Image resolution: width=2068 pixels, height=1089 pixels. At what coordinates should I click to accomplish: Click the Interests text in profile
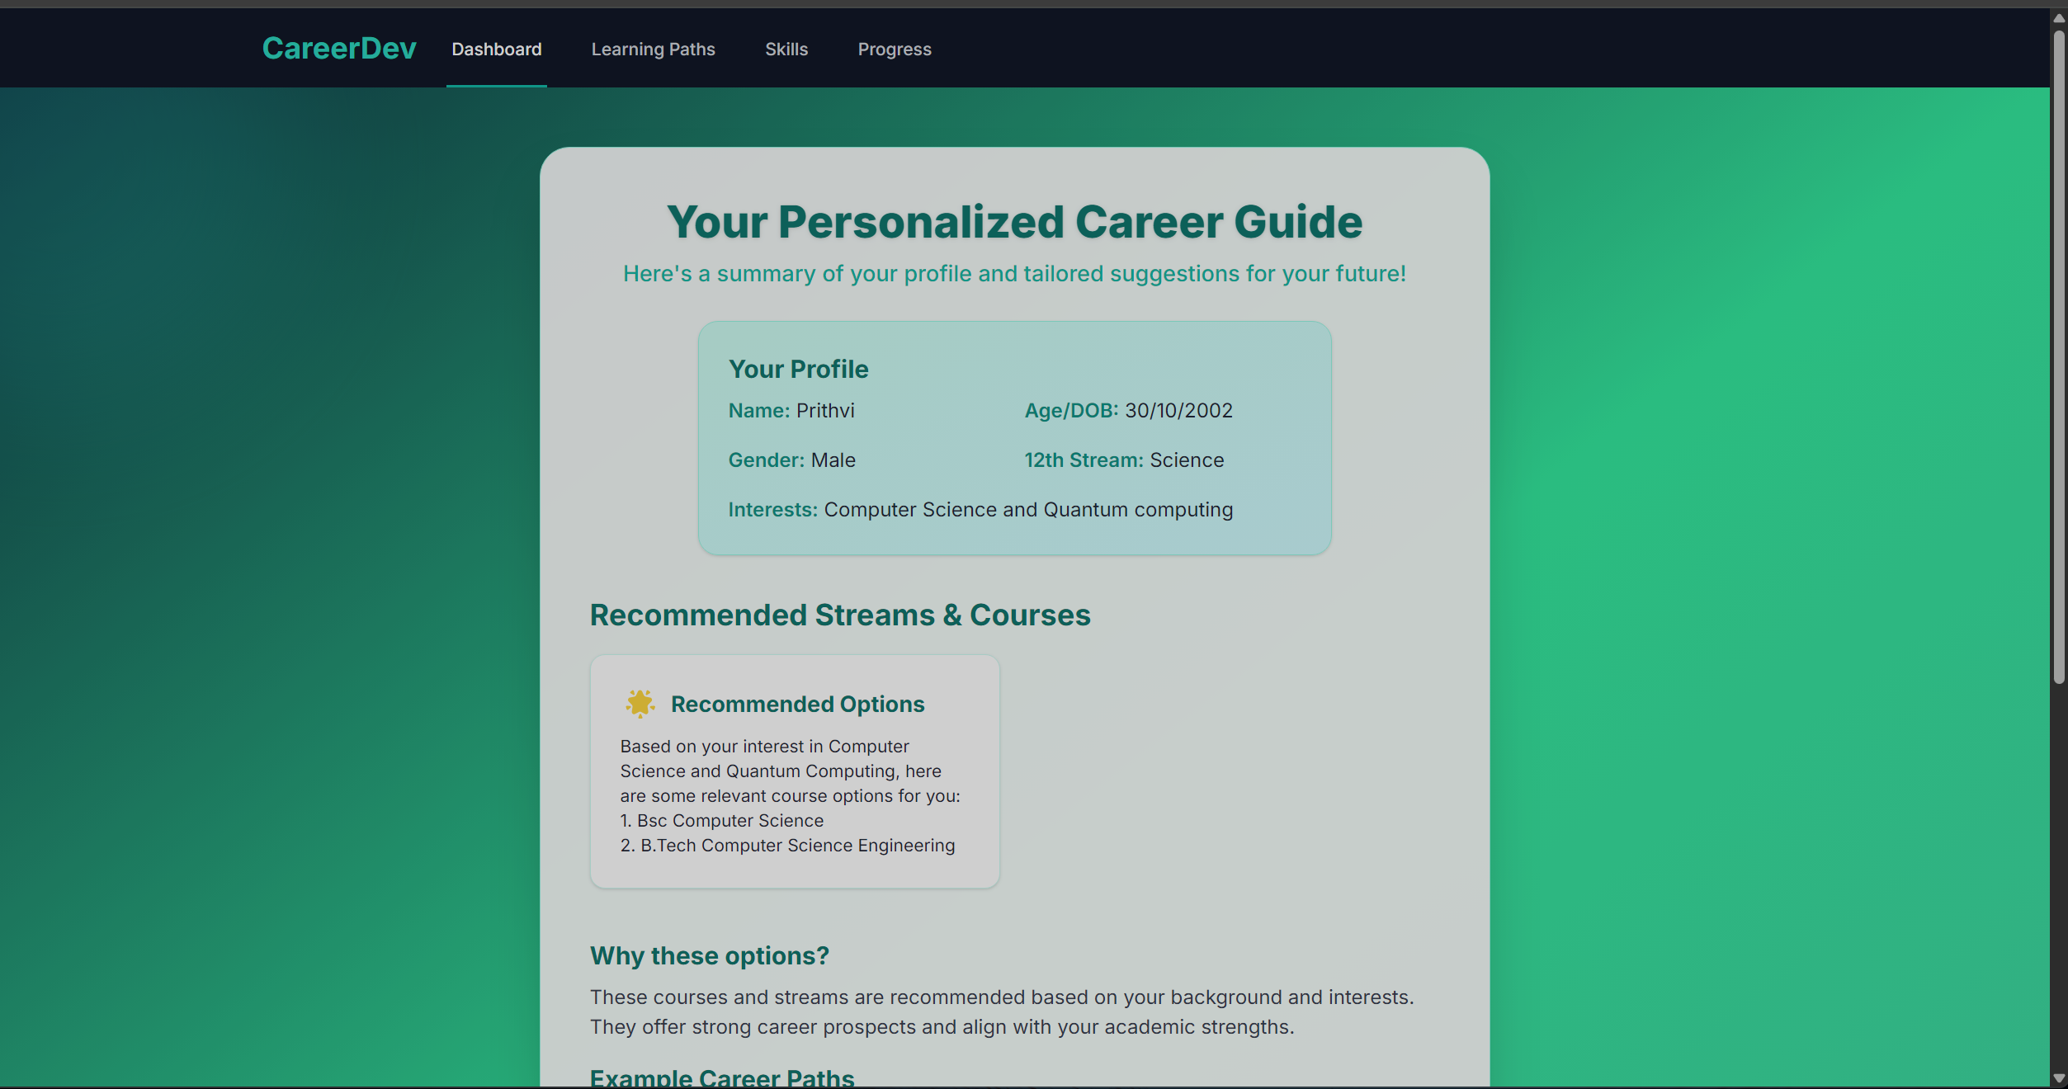pyautogui.click(x=1027, y=510)
